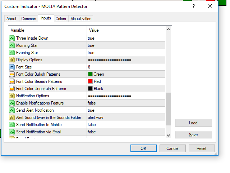The width and height of the screenshot is (230, 173).
Task: Click the scrollbar down arrow
Action: [x=169, y=136]
